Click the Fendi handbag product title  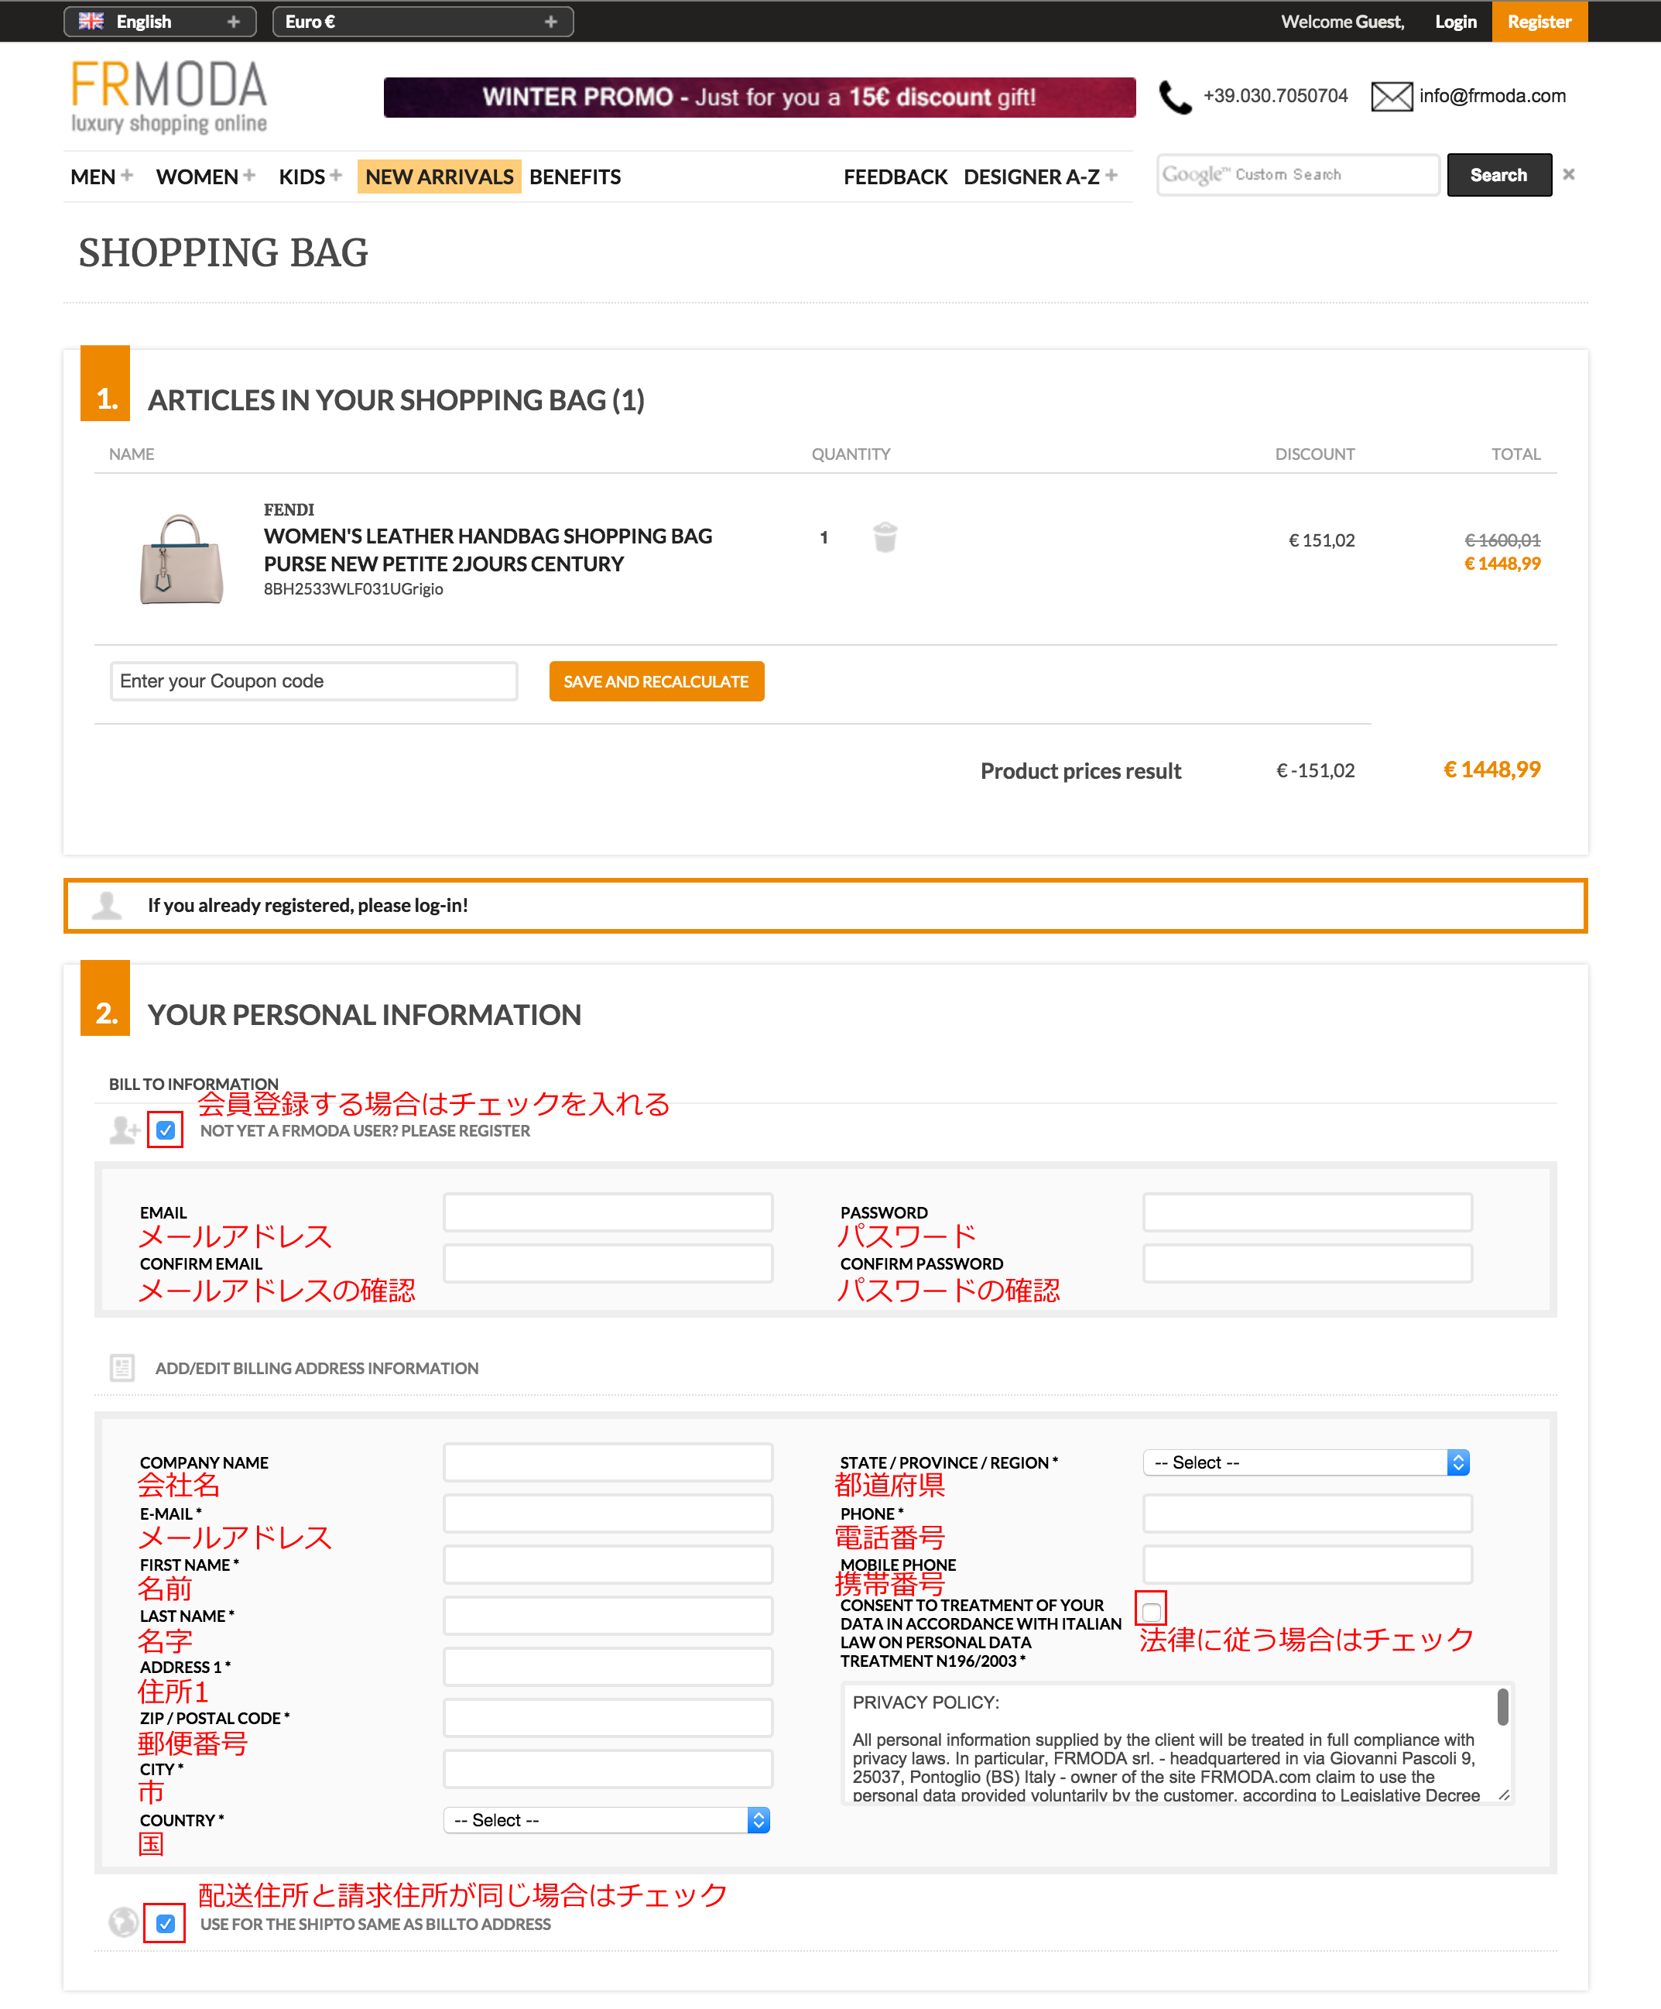pyautogui.click(x=488, y=550)
